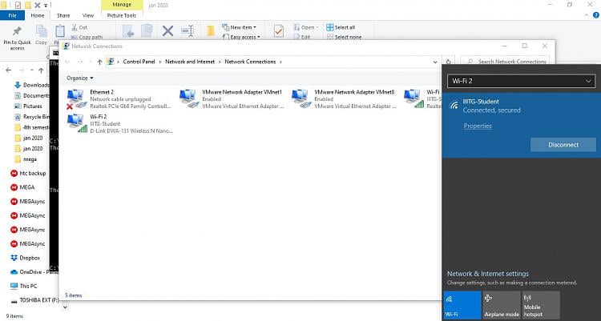Expand the Organize dropdown menu
The image size is (601, 321).
click(80, 78)
